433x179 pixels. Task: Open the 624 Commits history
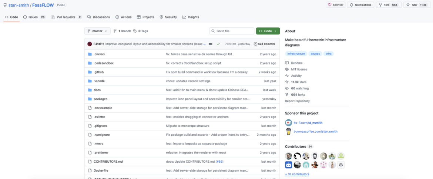pos(265,44)
